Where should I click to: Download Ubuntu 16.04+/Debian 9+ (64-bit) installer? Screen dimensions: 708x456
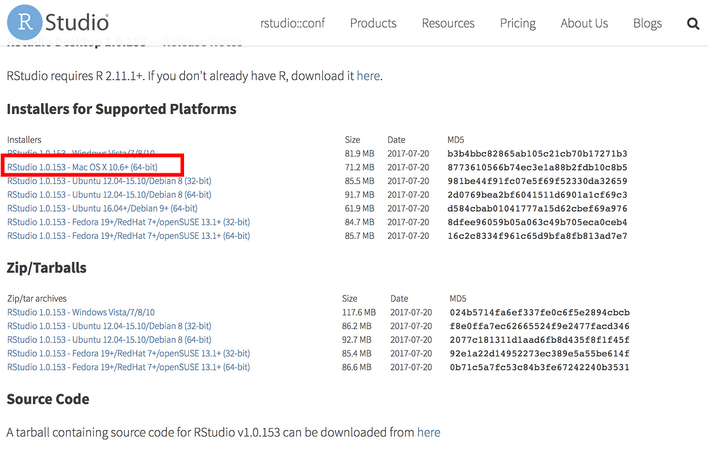(x=102, y=208)
